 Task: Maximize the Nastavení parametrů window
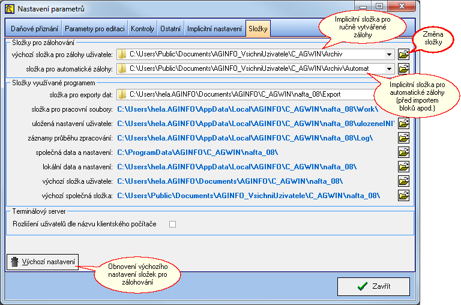pyautogui.click(x=379, y=6)
